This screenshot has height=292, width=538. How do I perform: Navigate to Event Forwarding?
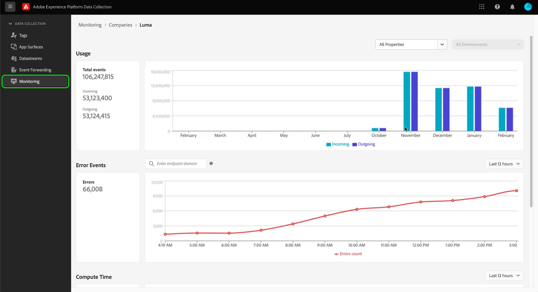(36, 70)
